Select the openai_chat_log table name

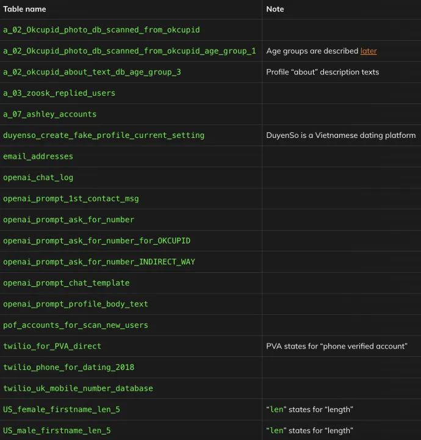38,178
